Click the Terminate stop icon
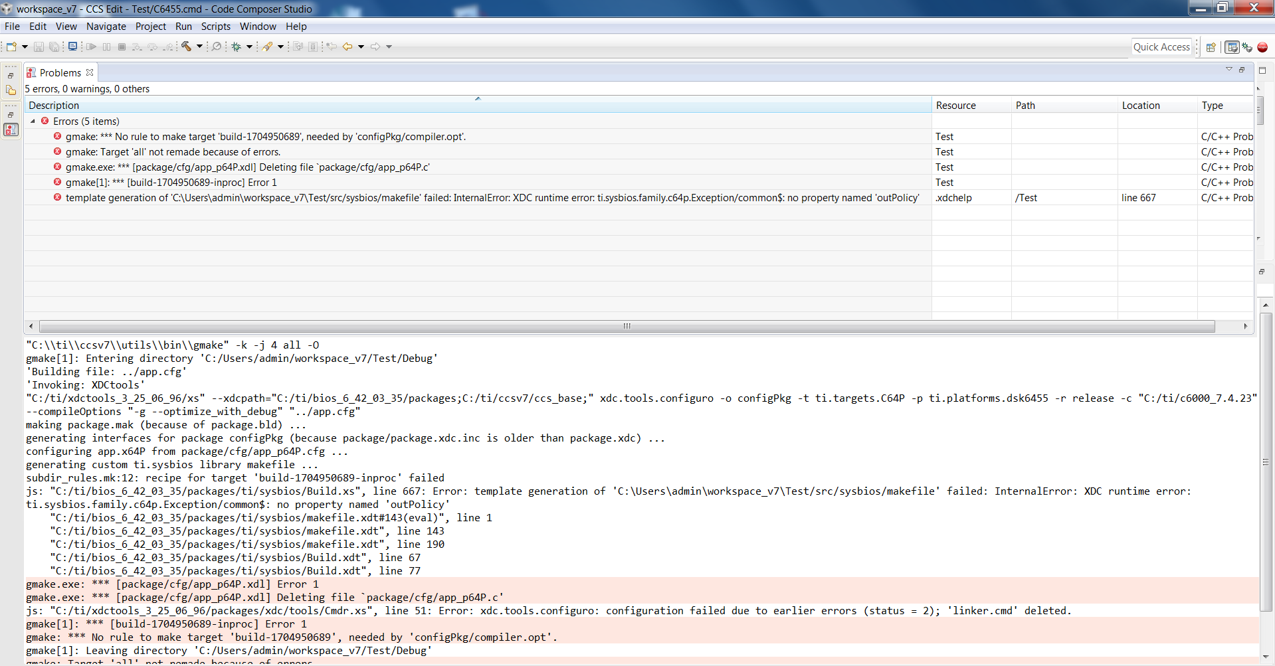Image resolution: width=1275 pixels, height=666 pixels. [x=122, y=46]
